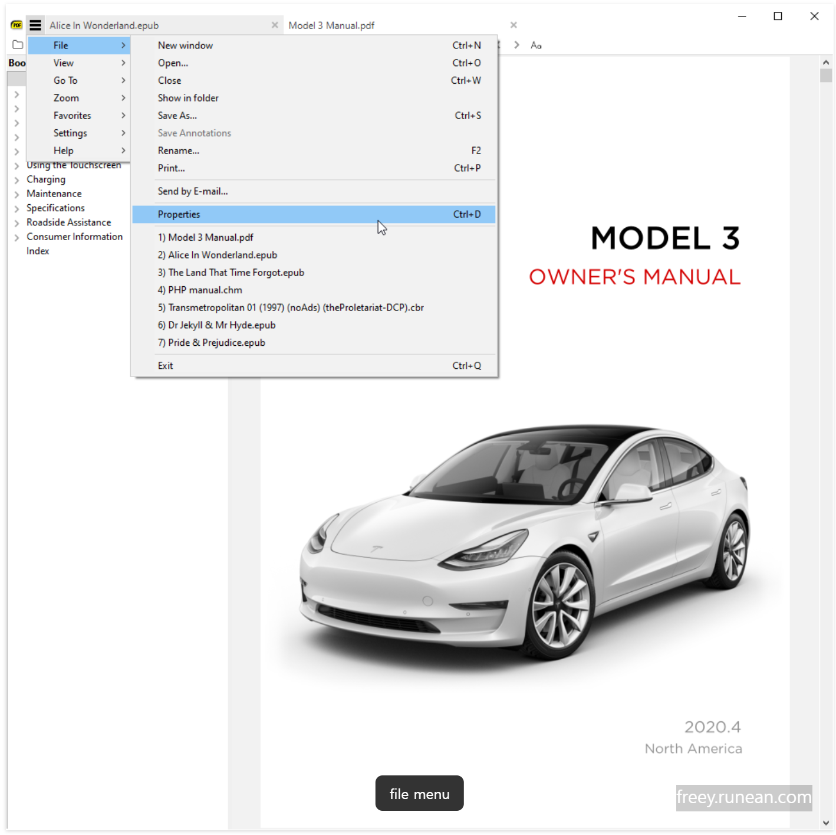Go to Consumer Information bookmark

tap(75, 237)
